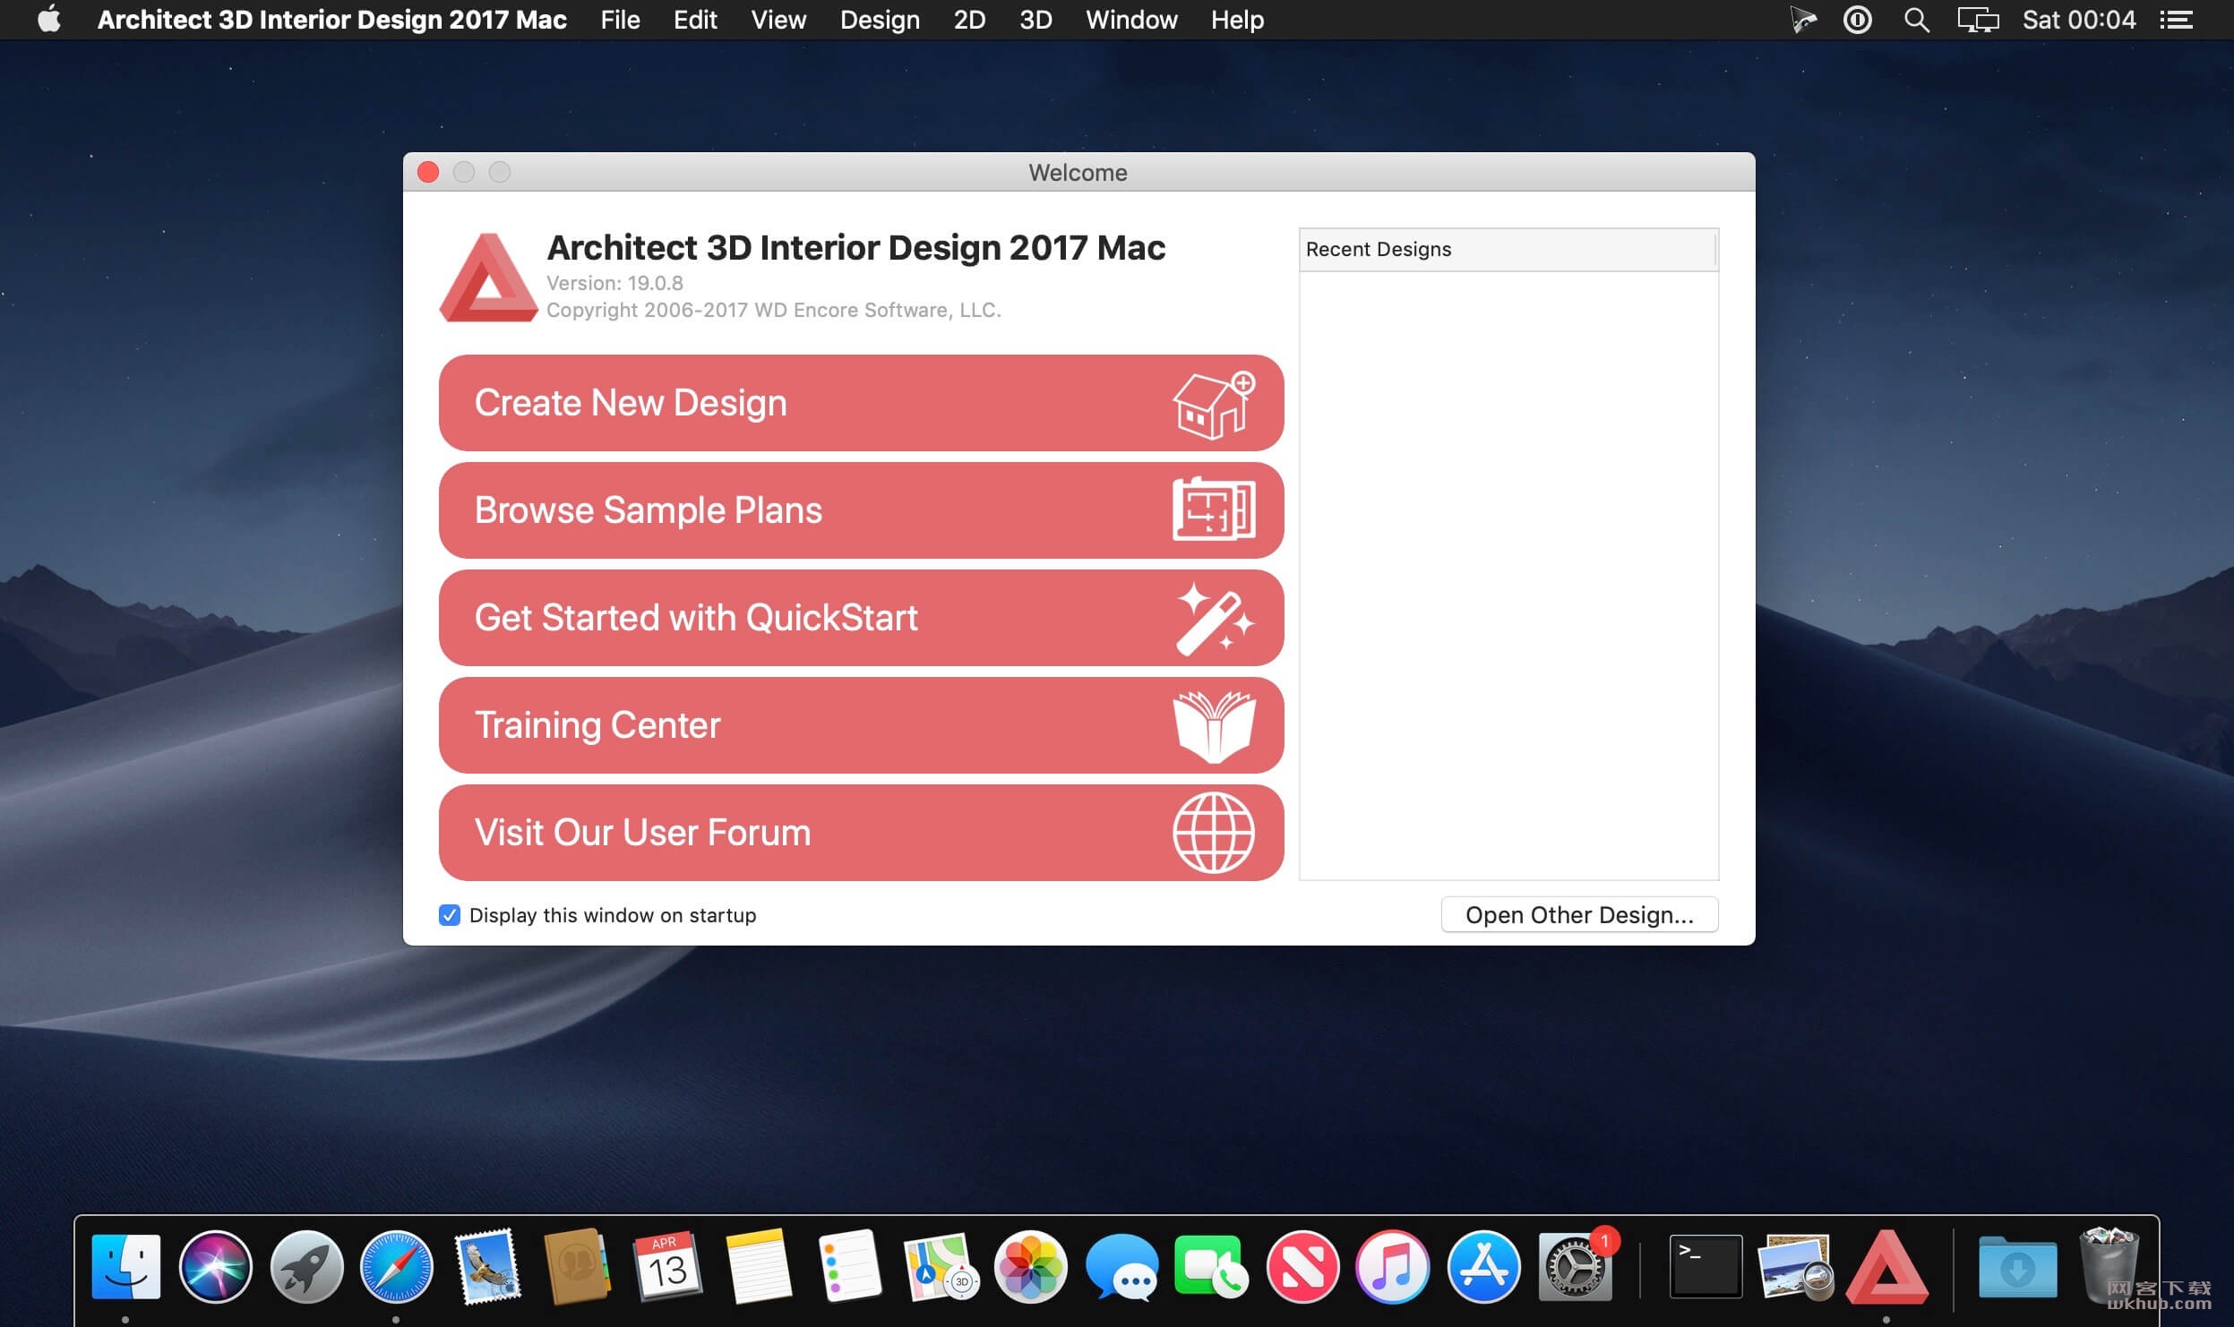Viewport: 2234px width, 1327px height.
Task: Open Calendar showing APR 13 in Dock
Action: pos(667,1266)
